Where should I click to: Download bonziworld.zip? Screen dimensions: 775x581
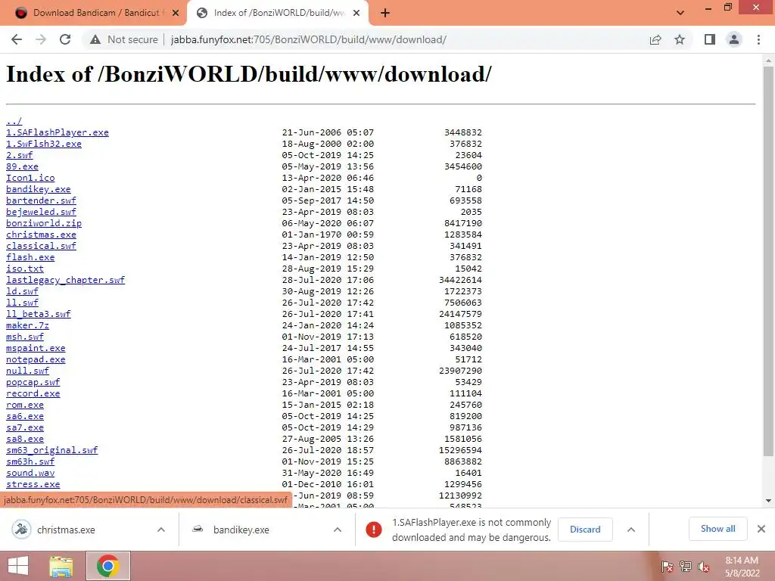click(x=44, y=223)
